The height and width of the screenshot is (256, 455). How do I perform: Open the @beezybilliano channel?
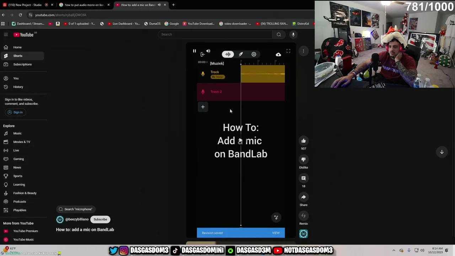click(77, 219)
